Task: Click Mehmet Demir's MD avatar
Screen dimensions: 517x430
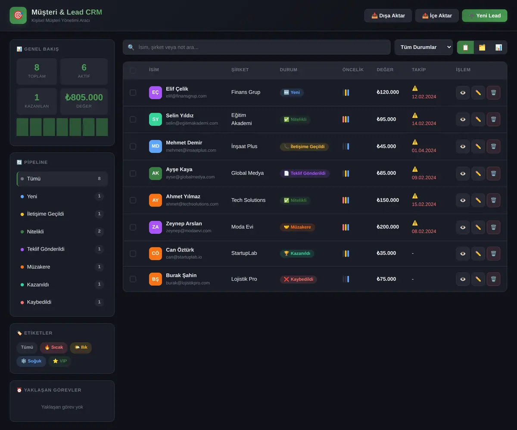Action: [x=156, y=146]
